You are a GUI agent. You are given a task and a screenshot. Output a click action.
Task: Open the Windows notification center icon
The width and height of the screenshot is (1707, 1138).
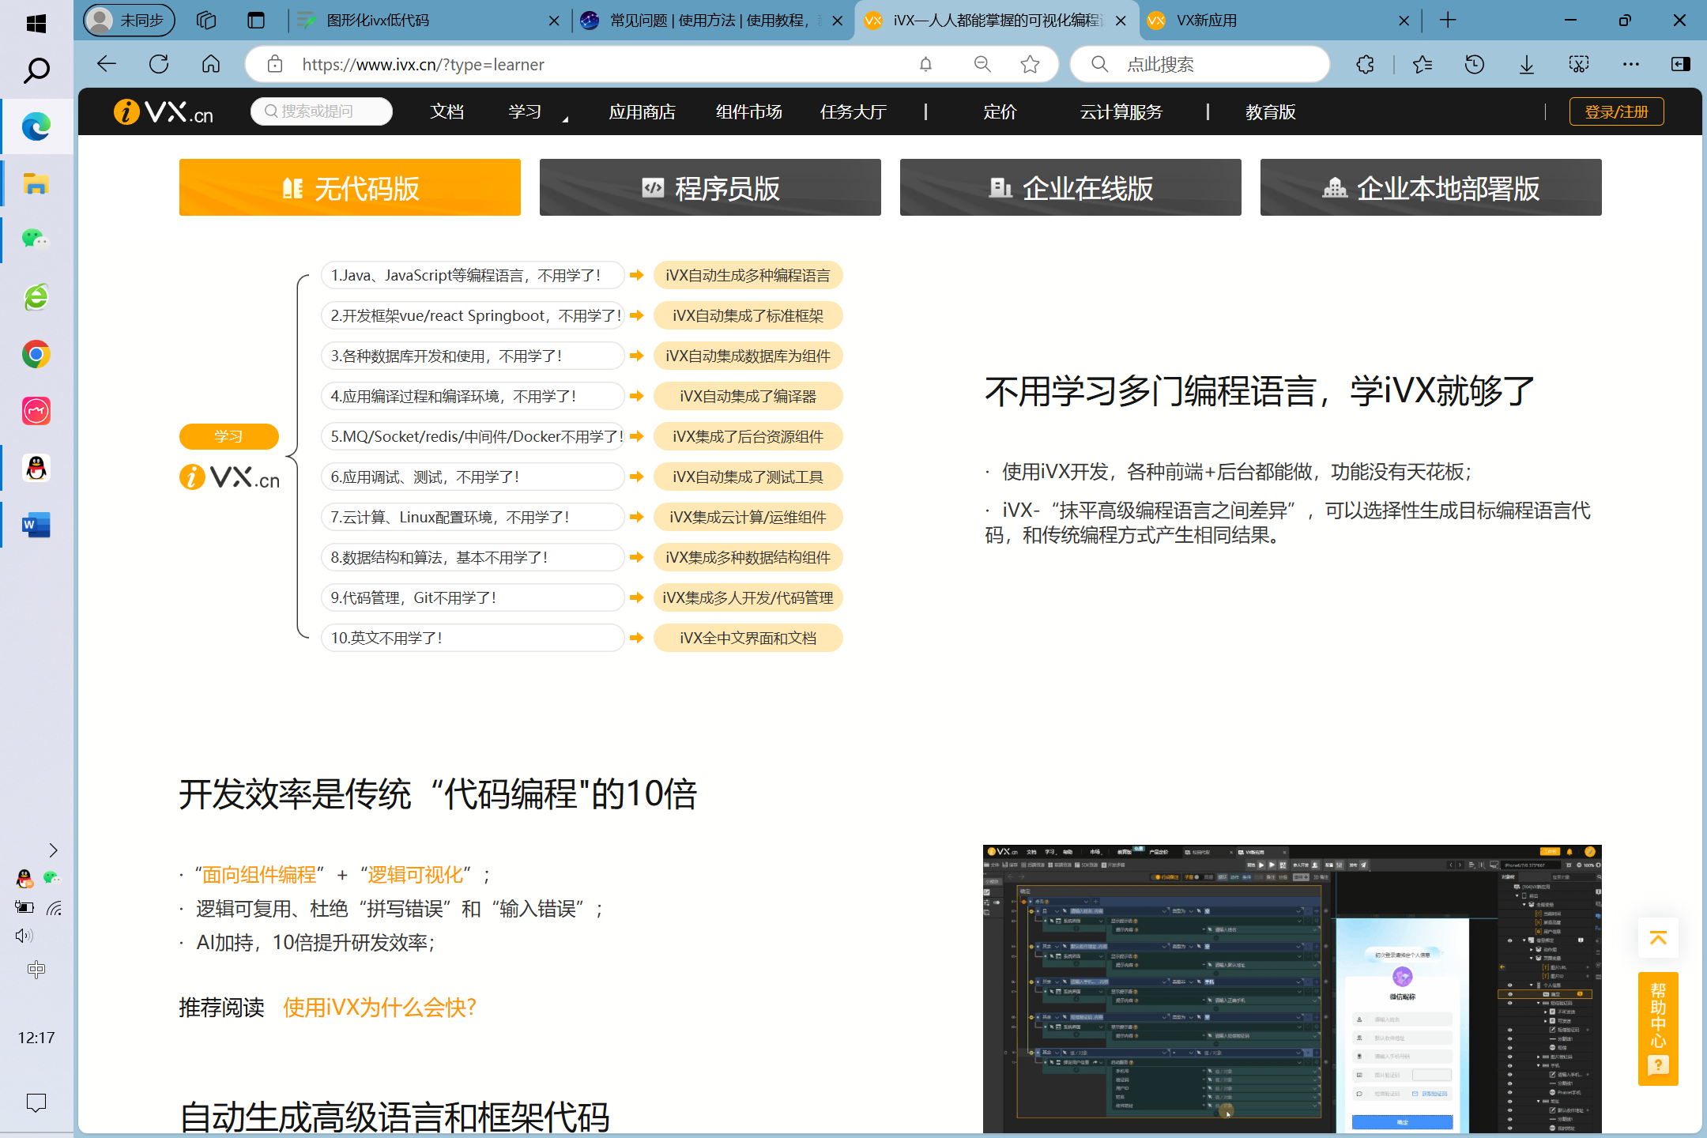point(36,1102)
